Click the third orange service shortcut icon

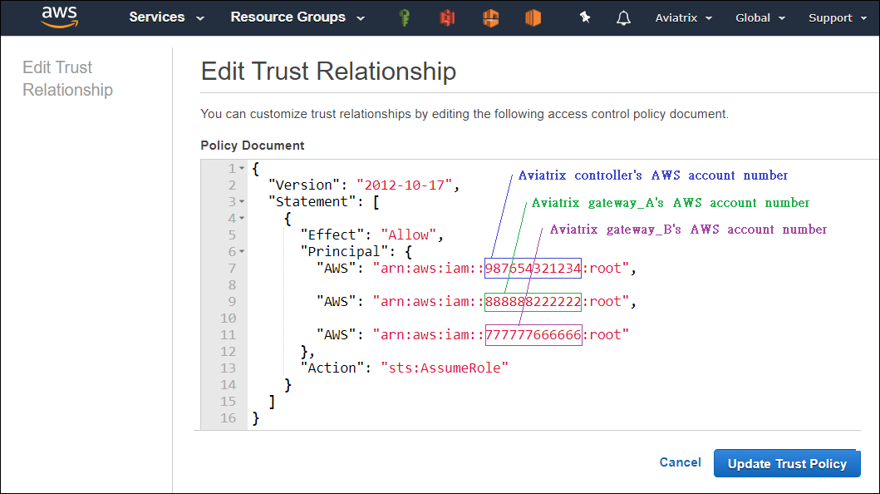[490, 17]
